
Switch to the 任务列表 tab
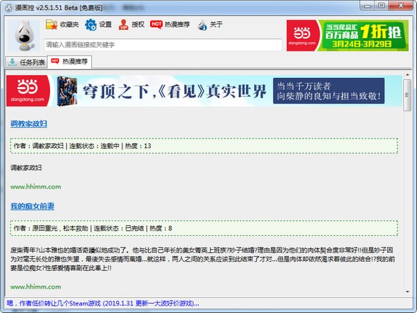coord(26,62)
